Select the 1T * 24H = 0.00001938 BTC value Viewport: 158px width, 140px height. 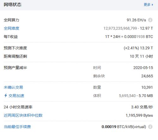coord(129,37)
